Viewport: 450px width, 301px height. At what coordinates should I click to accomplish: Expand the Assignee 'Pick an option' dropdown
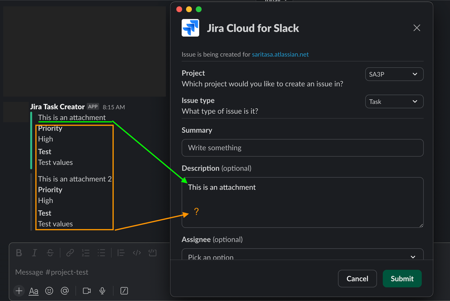pyautogui.click(x=303, y=254)
